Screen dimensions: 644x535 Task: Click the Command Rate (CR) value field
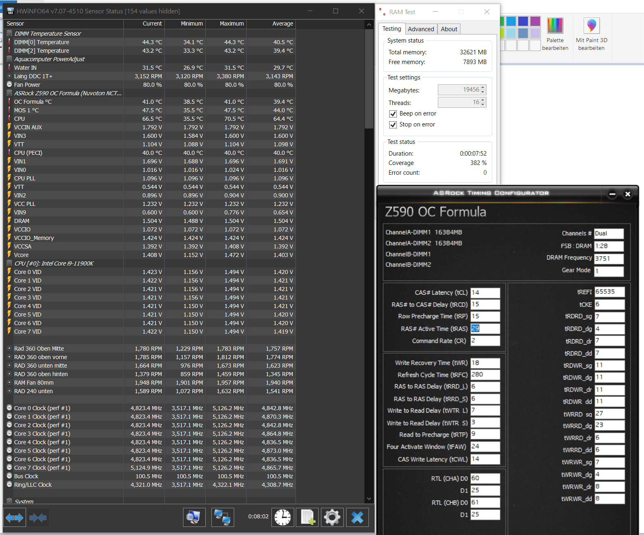click(485, 341)
